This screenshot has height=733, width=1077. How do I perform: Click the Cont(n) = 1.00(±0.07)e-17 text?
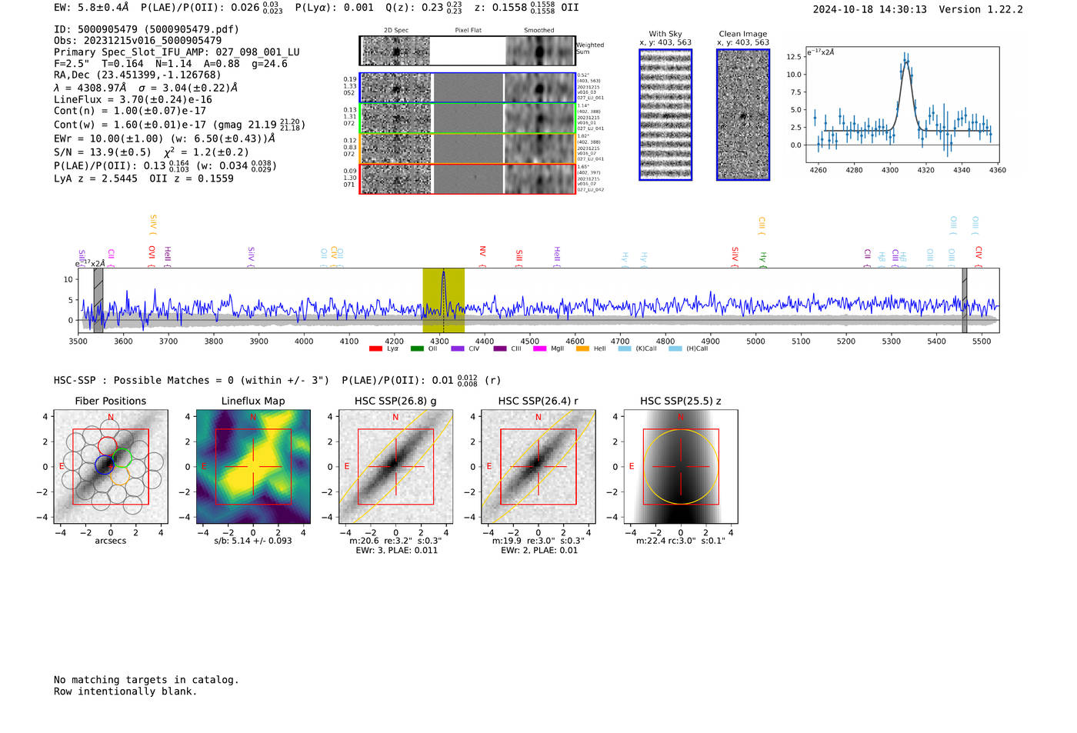[x=130, y=111]
